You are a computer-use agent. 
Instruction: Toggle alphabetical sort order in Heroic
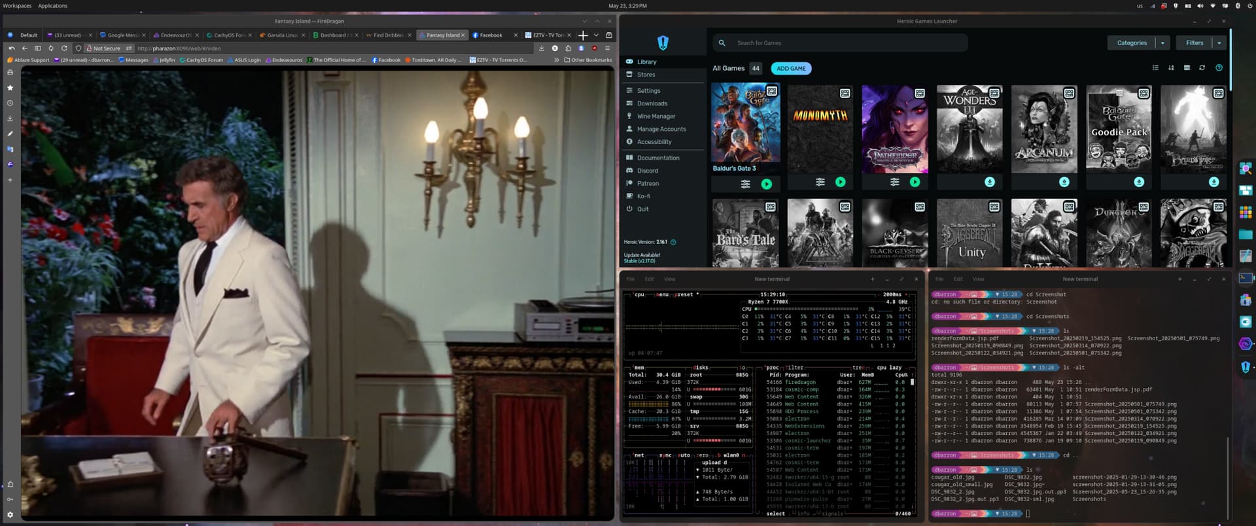[1171, 68]
